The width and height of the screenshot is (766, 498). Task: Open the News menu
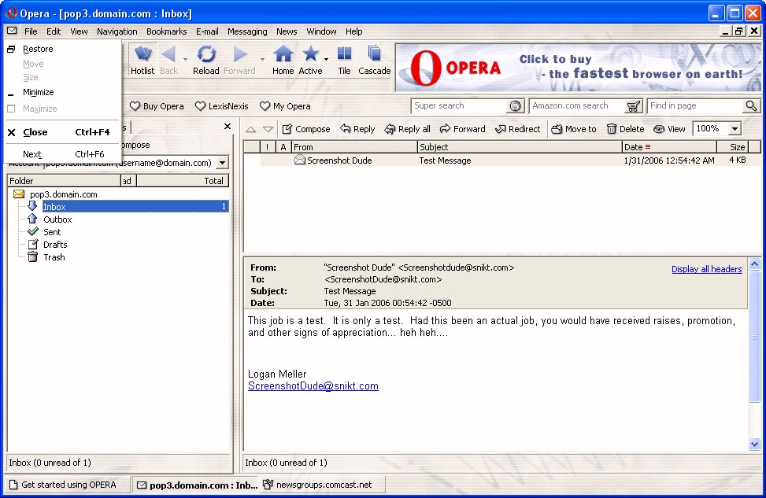coord(287,31)
